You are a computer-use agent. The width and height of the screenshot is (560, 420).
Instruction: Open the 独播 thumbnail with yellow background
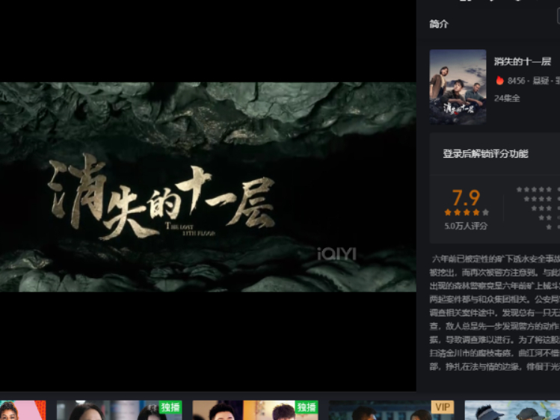click(x=255, y=410)
